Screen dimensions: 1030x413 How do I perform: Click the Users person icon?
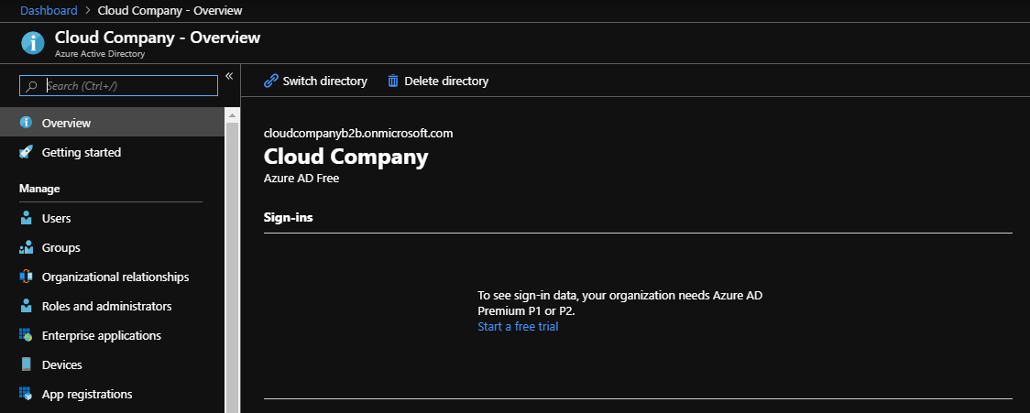tap(27, 218)
